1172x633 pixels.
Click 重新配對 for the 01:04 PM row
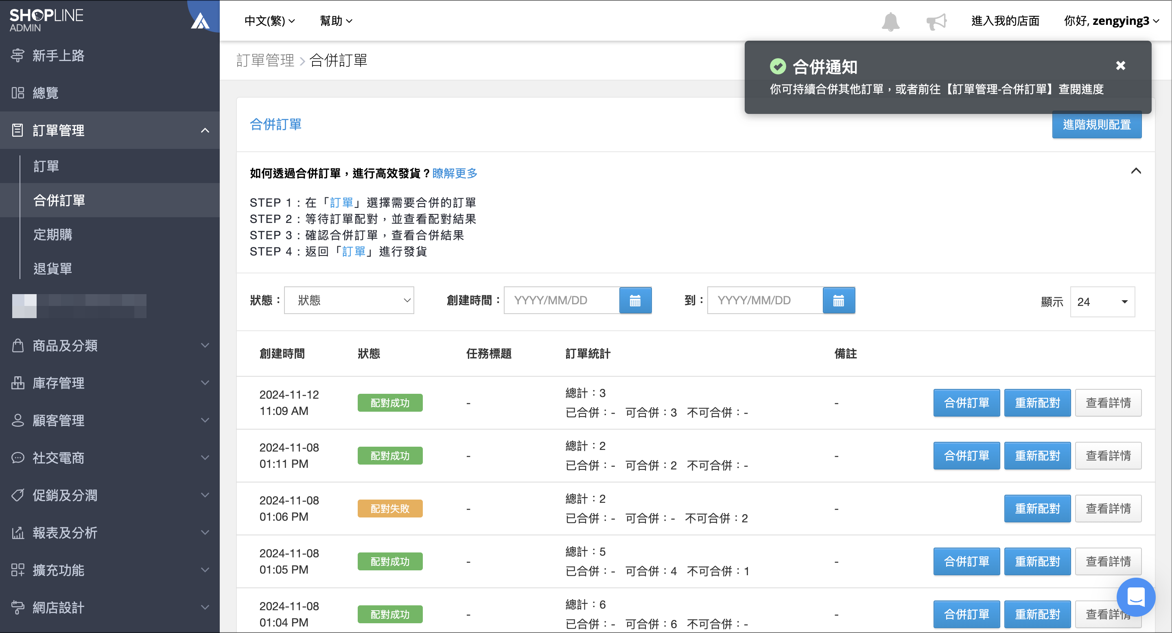tap(1037, 614)
